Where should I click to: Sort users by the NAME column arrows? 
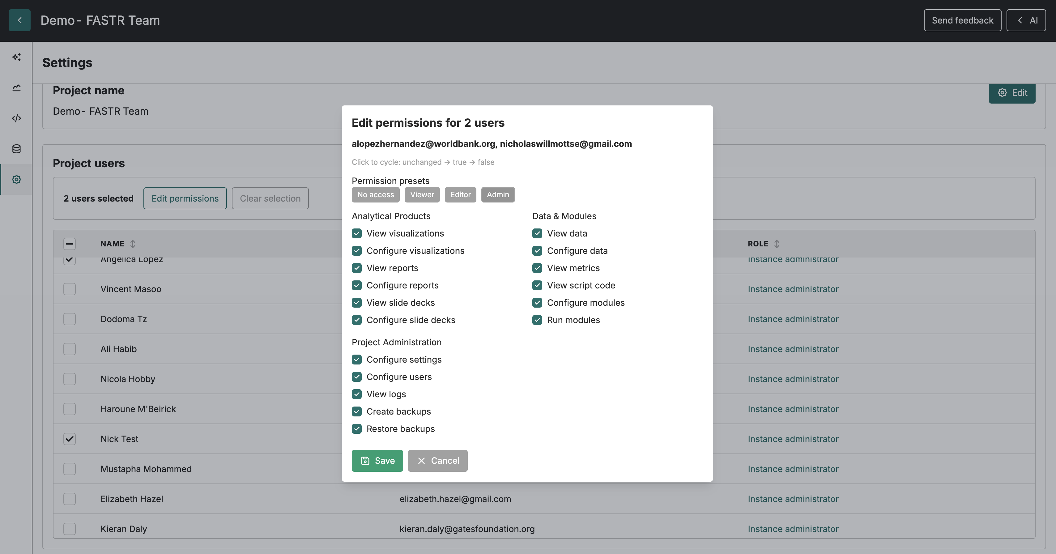(132, 244)
